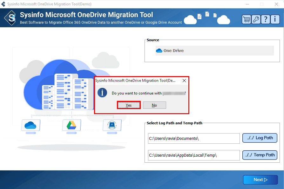Click the Best Software tagline text
This screenshot has width=284, height=189.
(x=101, y=23)
